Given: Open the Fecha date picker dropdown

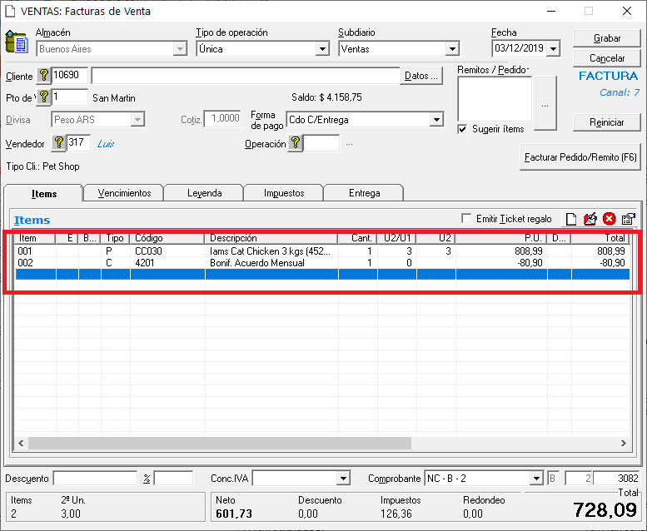Looking at the screenshot, I should (553, 49).
